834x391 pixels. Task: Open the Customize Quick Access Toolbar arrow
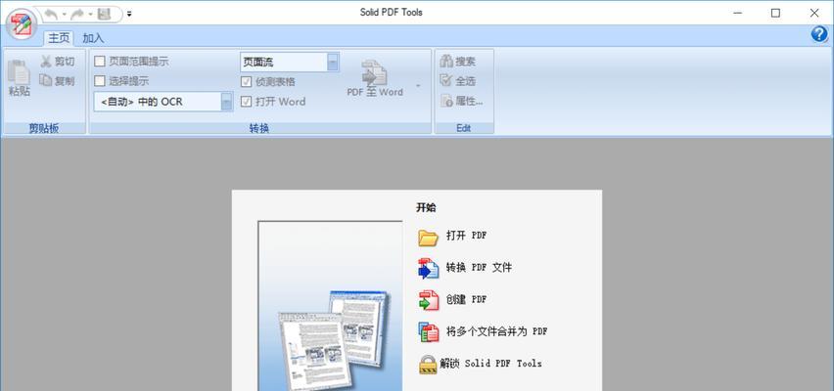tap(129, 15)
